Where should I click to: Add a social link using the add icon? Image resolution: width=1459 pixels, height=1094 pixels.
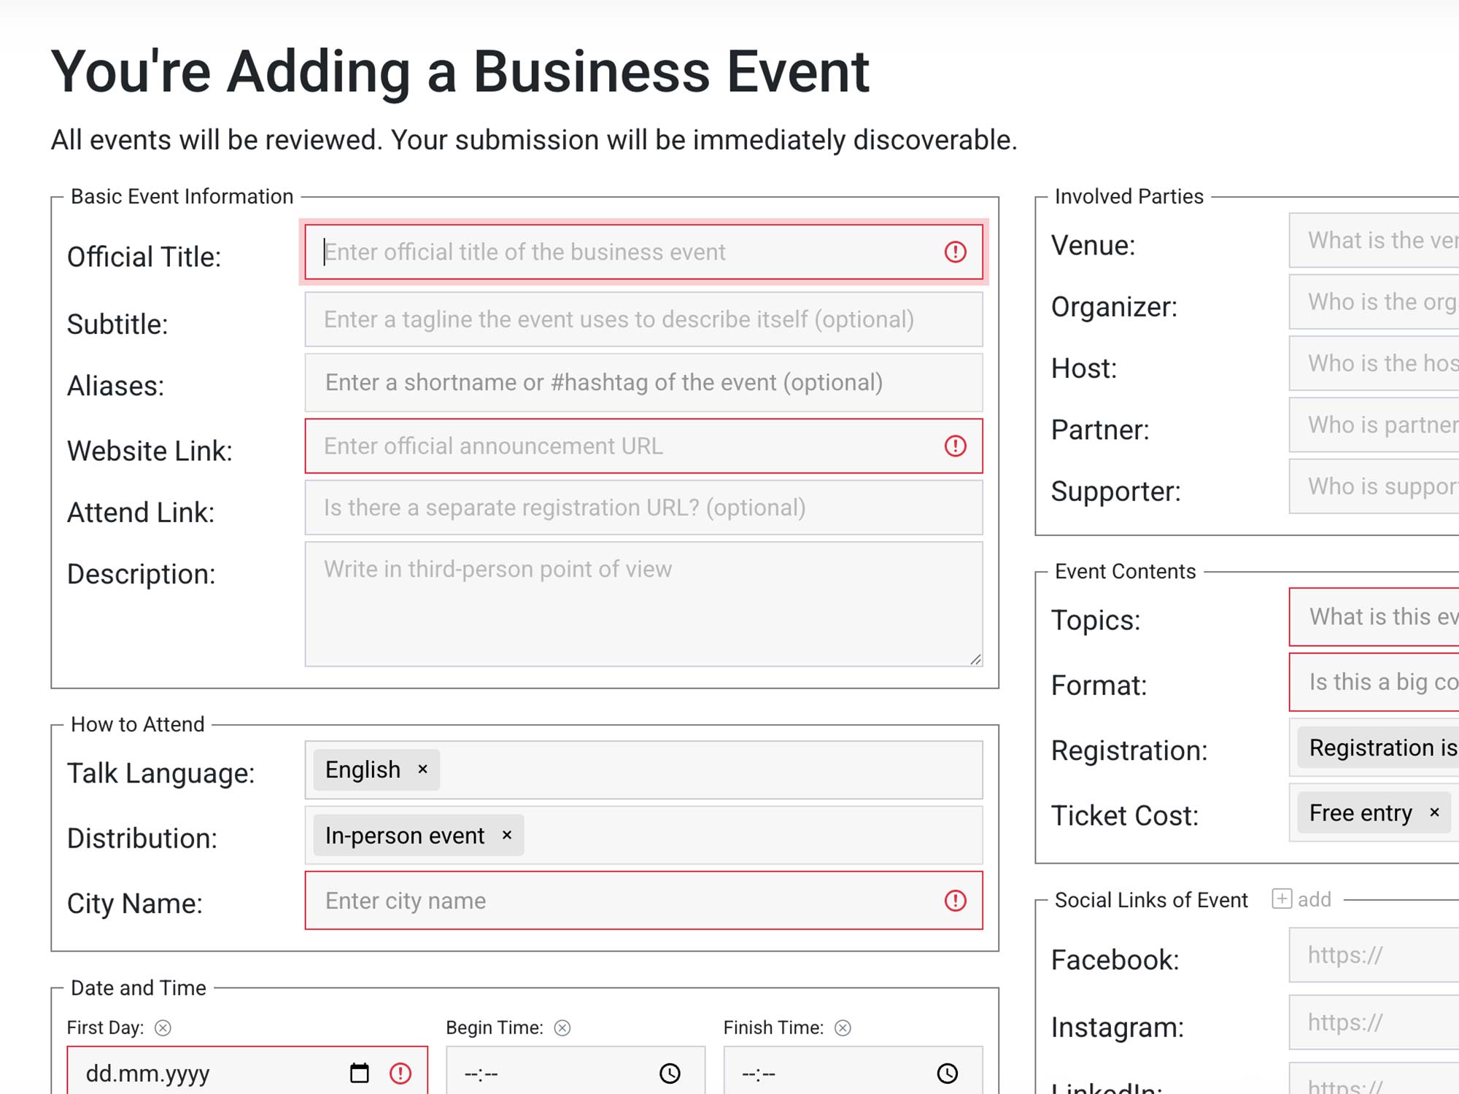click(1281, 899)
